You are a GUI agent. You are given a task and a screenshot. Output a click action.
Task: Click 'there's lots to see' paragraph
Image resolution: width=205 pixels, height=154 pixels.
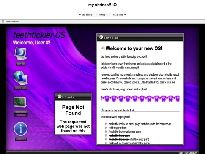pyautogui.click(x=124, y=89)
